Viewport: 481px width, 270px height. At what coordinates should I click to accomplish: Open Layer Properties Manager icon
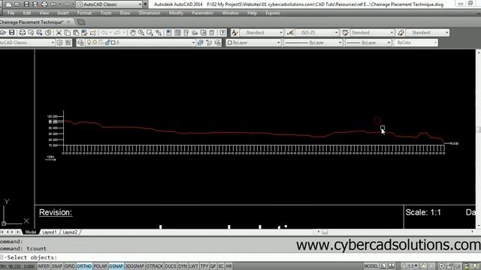[80, 43]
